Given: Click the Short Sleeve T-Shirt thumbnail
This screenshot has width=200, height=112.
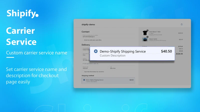Looking at the screenshot, I should tap(145, 33).
